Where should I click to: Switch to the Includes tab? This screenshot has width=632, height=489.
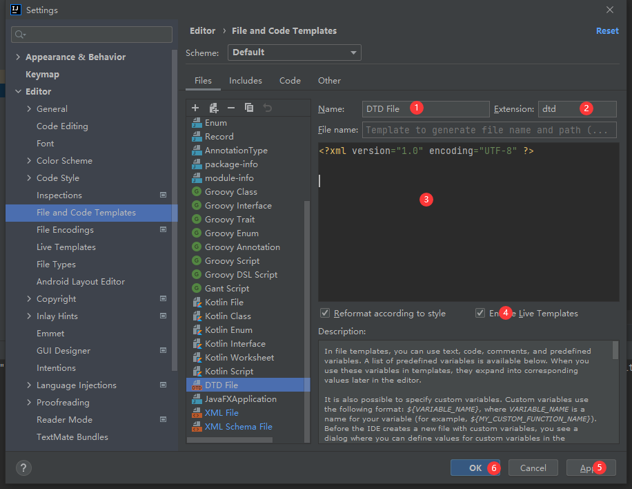245,80
